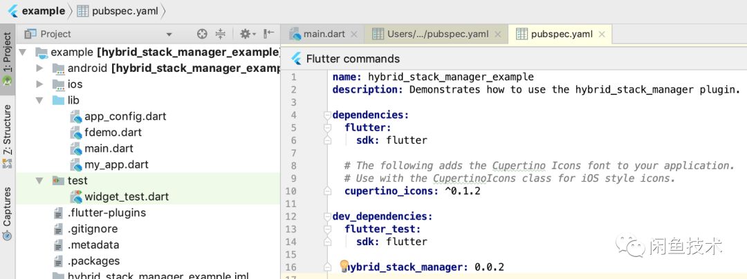
Task: Click the app_config.dart file icon
Action: pyautogui.click(x=76, y=117)
